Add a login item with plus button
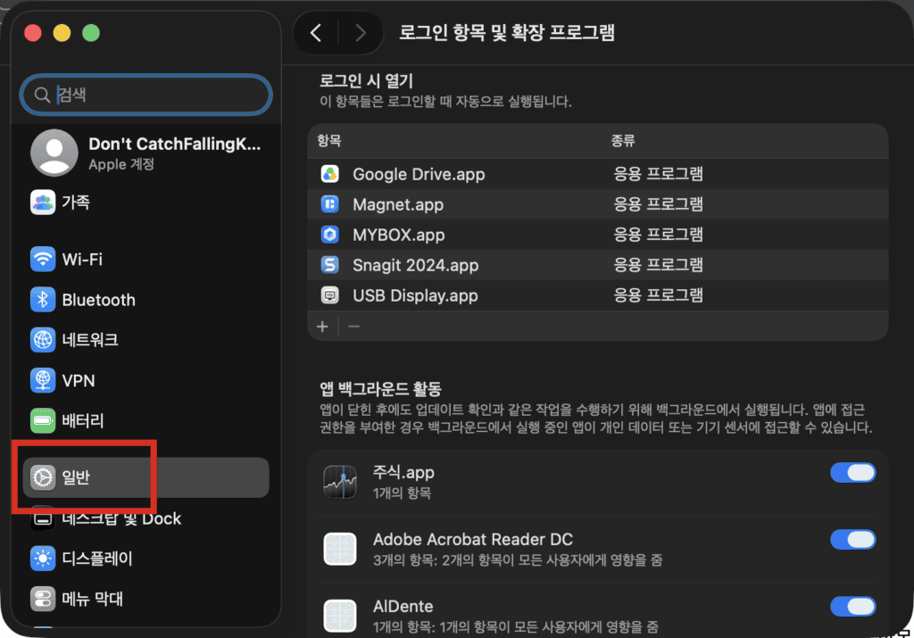 (322, 327)
